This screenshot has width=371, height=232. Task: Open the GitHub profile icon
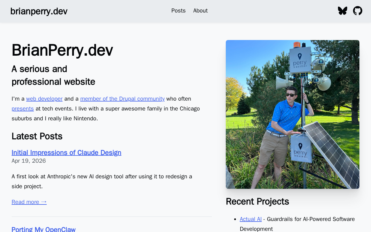(357, 11)
